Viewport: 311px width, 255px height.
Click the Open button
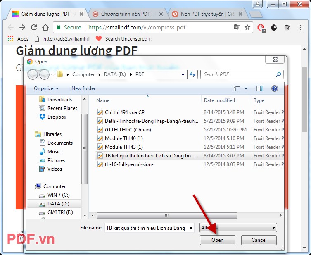(217, 240)
